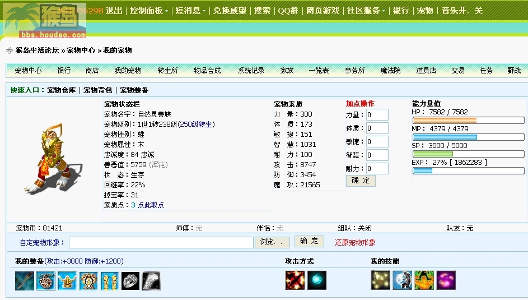
Task: Open the 家族 nav tab
Action: (x=287, y=71)
